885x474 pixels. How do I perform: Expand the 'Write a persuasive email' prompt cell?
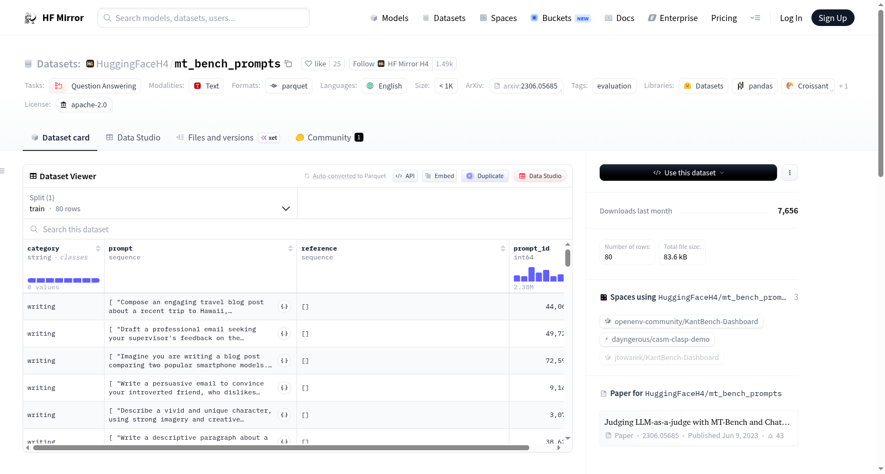click(x=284, y=388)
